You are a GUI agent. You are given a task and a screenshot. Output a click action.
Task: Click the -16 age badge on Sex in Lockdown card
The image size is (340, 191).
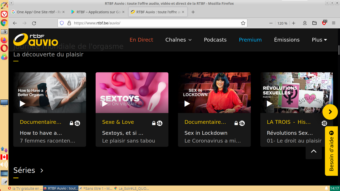point(242,123)
